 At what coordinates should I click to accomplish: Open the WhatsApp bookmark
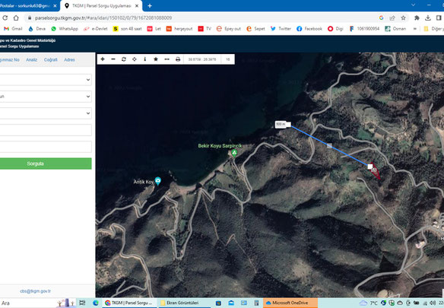click(65, 29)
